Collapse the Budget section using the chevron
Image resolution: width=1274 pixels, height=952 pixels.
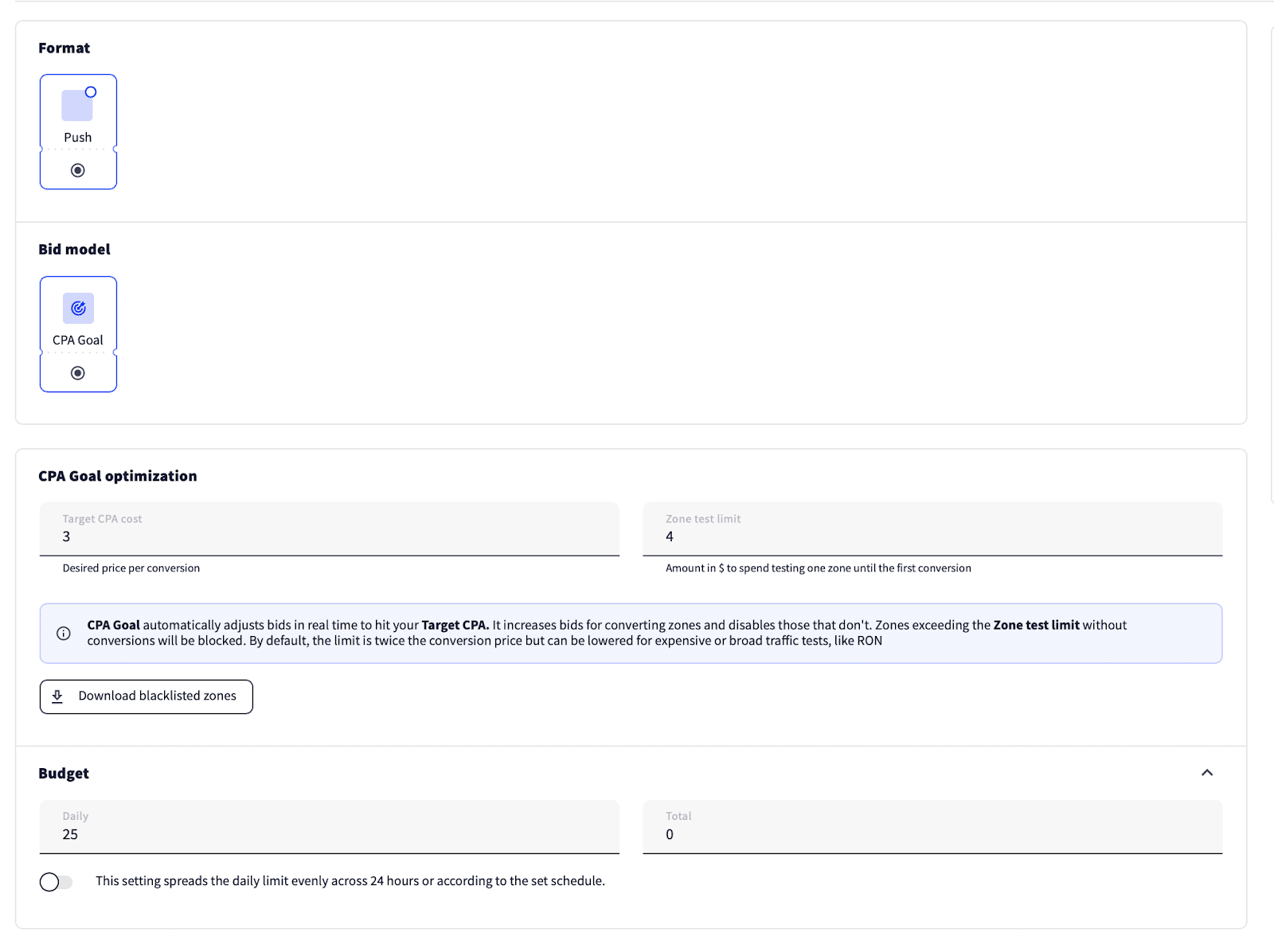(1207, 773)
